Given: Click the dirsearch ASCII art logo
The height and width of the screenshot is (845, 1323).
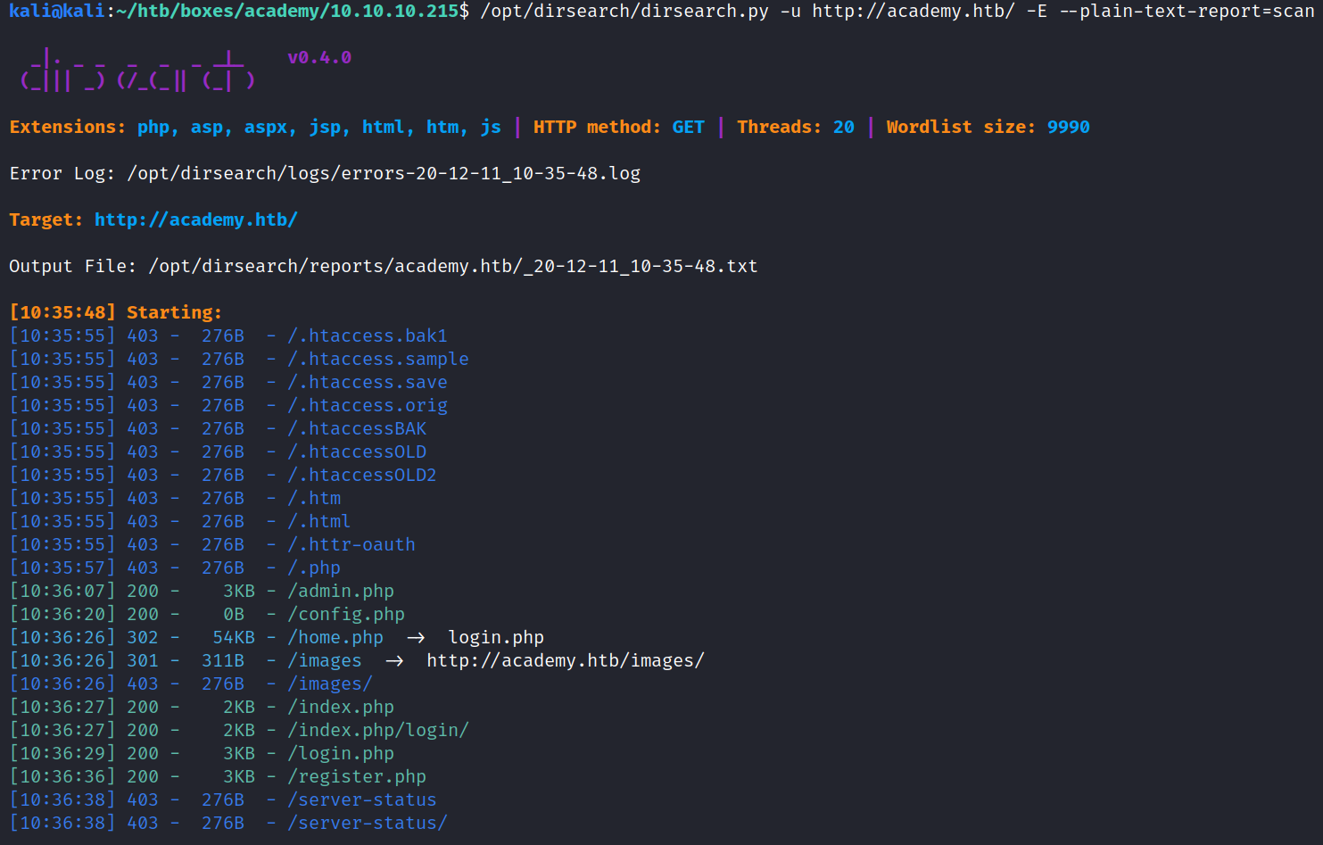Looking at the screenshot, I should [137, 71].
